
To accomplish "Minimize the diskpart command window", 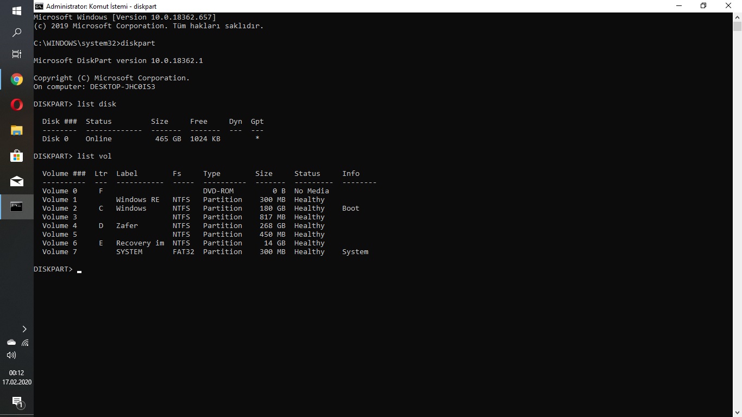I will [x=679, y=6].
